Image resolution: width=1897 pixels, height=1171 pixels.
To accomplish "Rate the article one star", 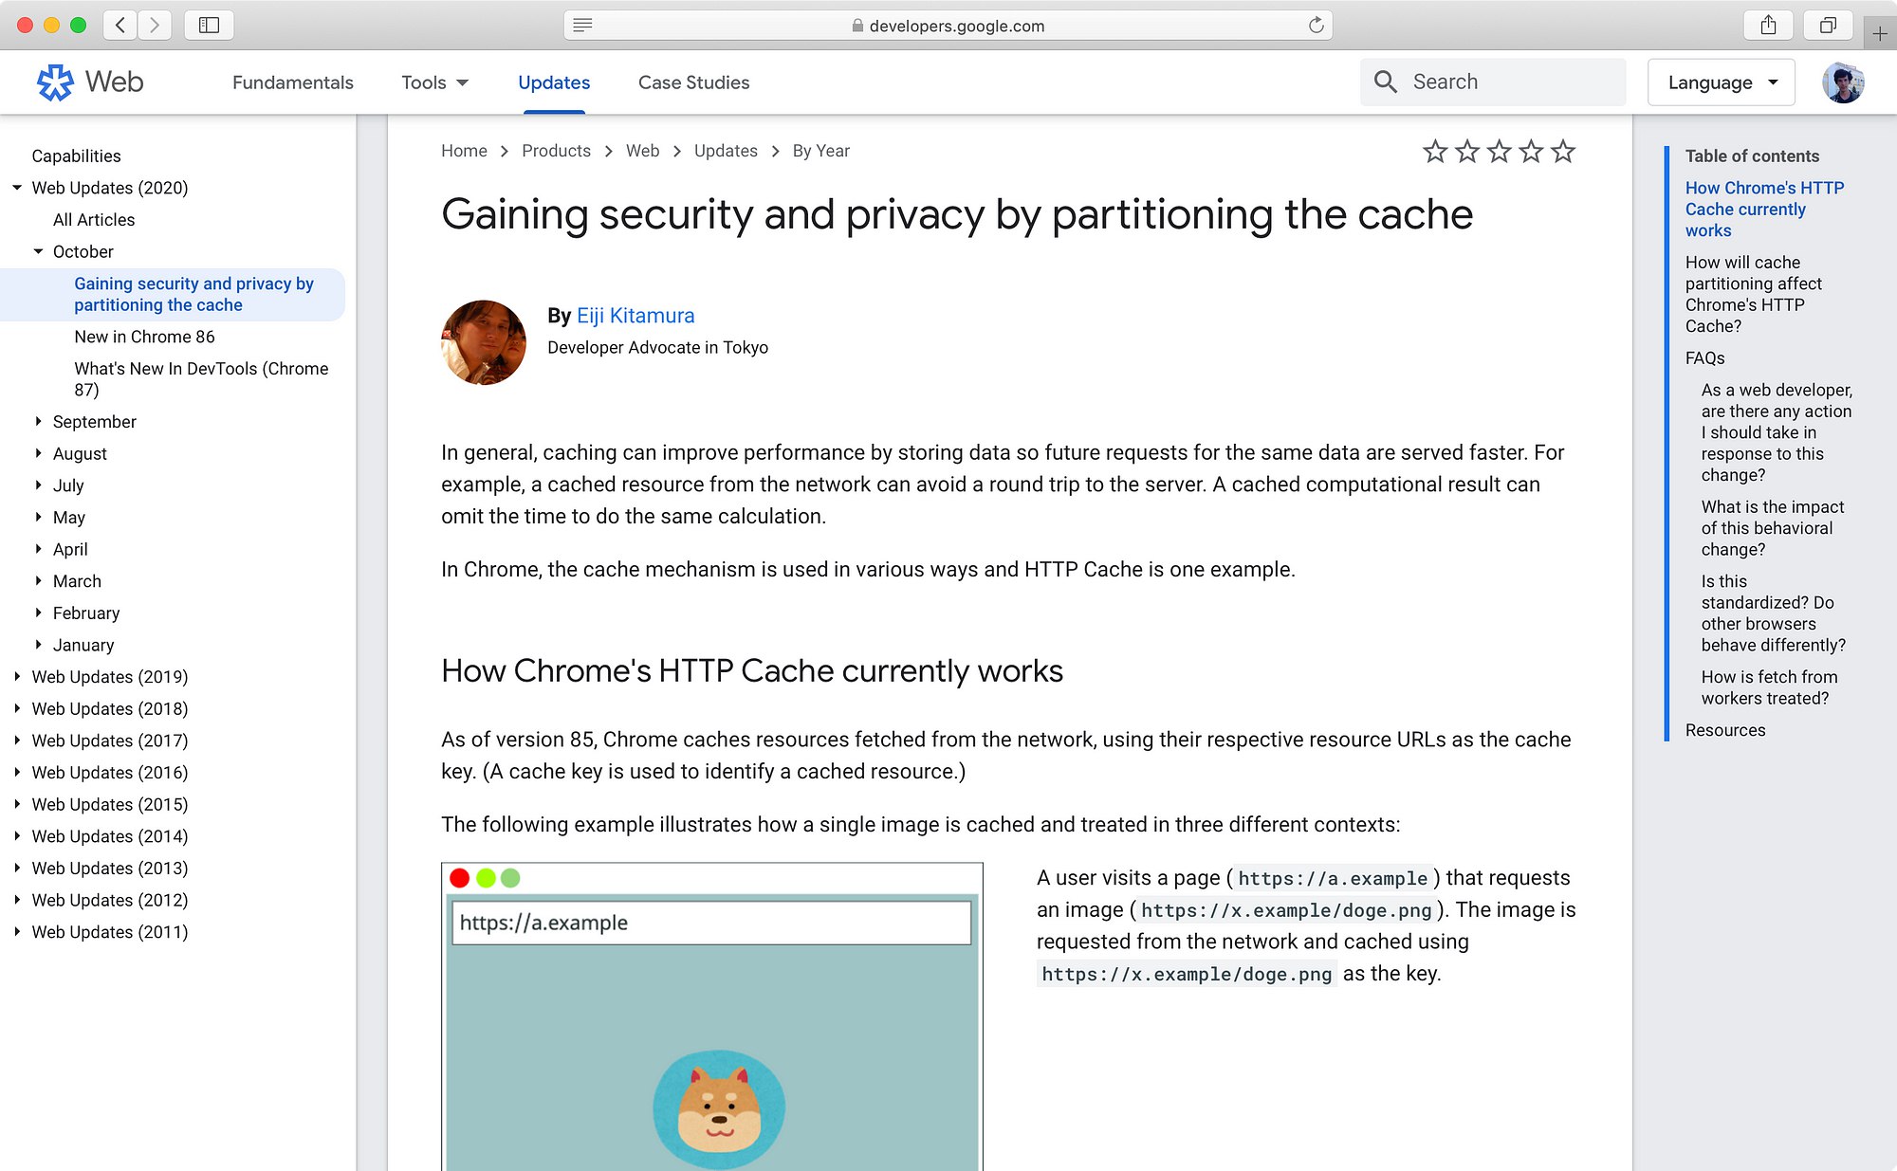I will pyautogui.click(x=1435, y=152).
